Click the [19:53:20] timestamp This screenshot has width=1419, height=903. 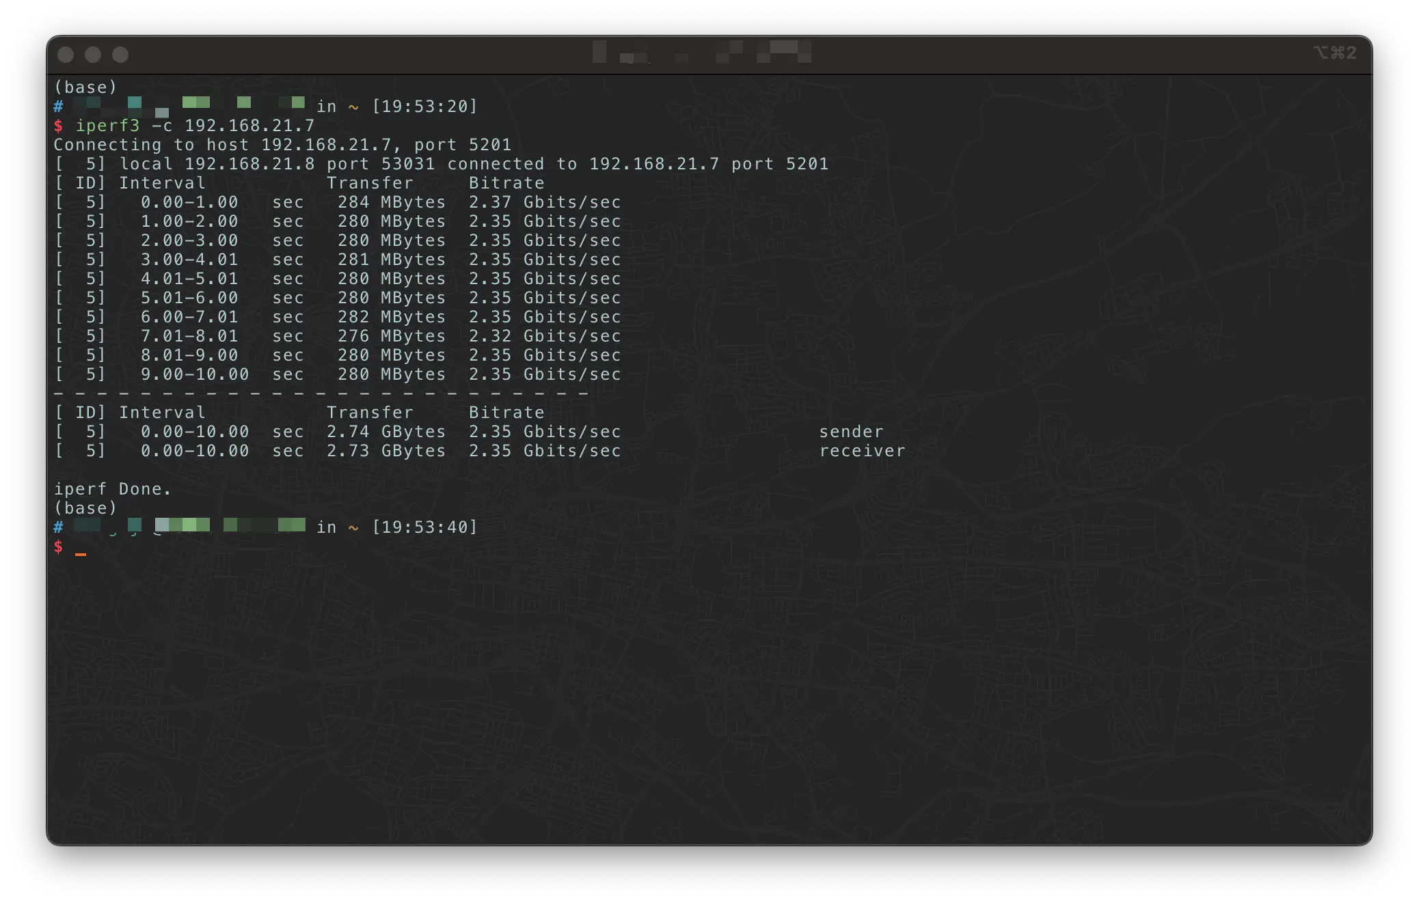[424, 107]
